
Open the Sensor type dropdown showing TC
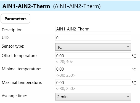[93, 47]
